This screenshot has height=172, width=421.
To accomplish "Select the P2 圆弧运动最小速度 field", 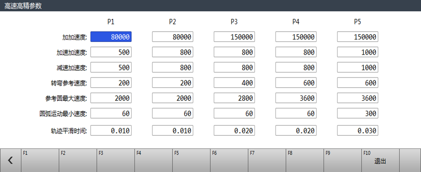I will pyautogui.click(x=173, y=113).
